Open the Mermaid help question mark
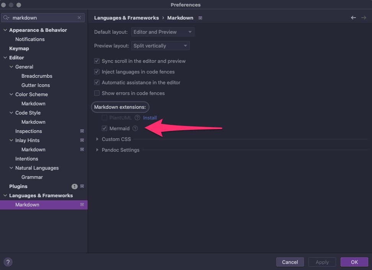 tap(135, 128)
